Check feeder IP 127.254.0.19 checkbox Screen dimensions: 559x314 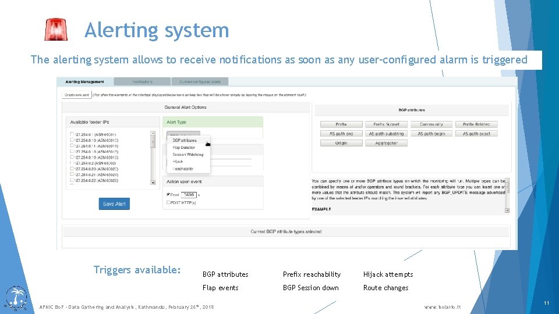[72, 157]
